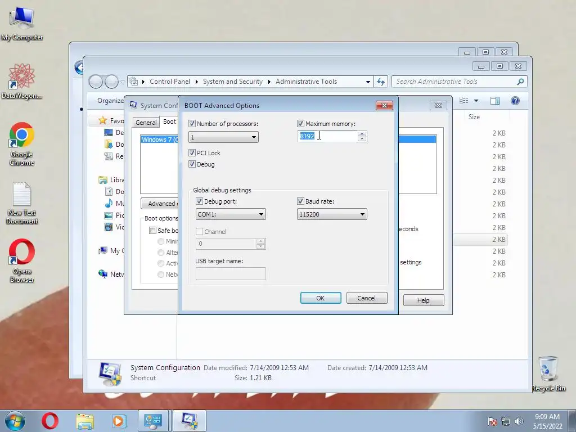The image size is (576, 432).
Task: Click Favorites star in navigation pane
Action: click(103, 120)
